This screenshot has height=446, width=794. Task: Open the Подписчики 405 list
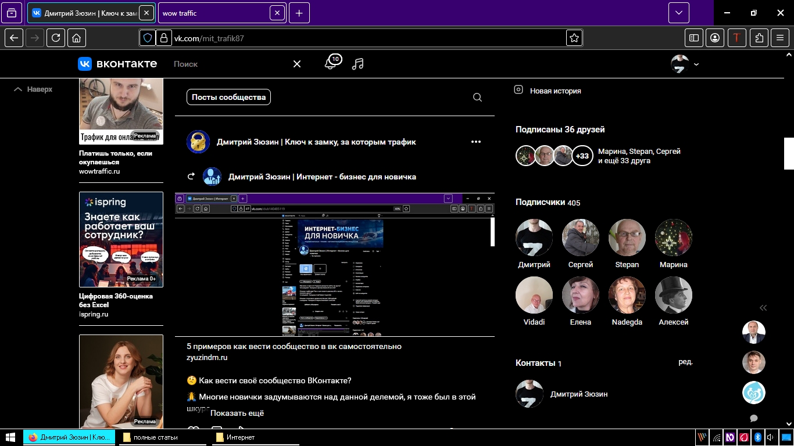pos(548,202)
